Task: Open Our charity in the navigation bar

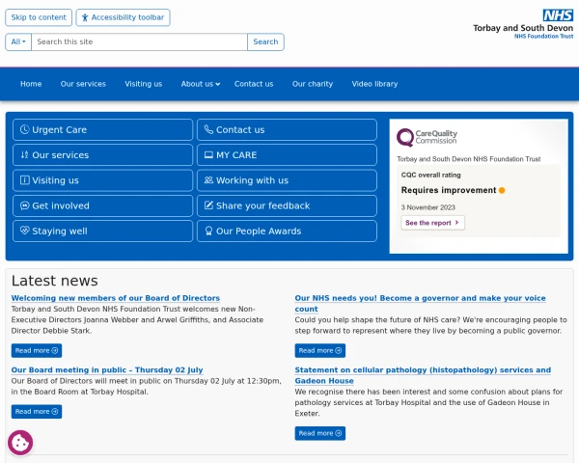Action: point(313,84)
